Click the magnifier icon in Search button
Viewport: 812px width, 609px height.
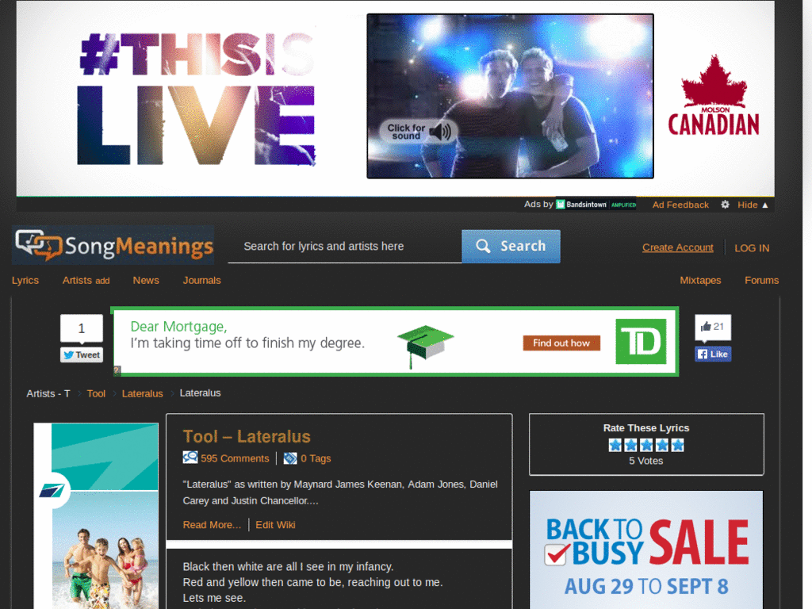[x=483, y=246]
